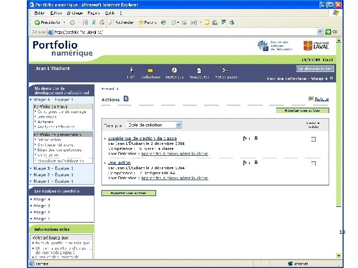Open the Edition menu
Viewport: 358px width, 268px height.
coord(56,13)
